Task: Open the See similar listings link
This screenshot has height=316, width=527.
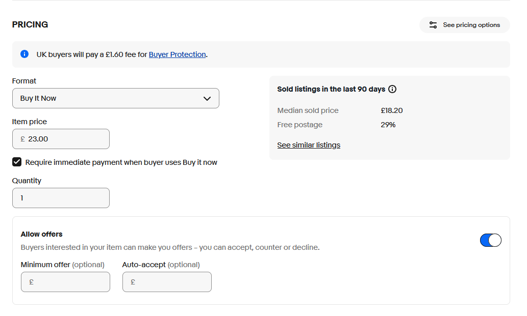Action: pyautogui.click(x=309, y=145)
